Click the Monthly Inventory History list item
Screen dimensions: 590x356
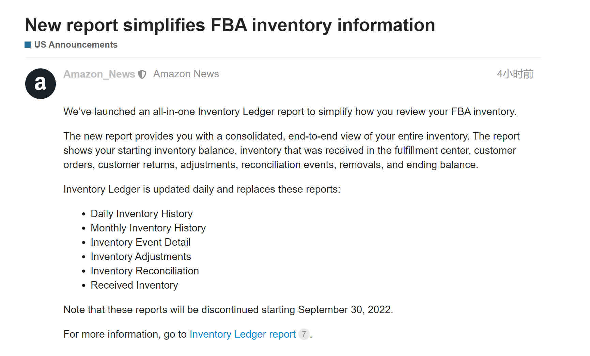[148, 228]
